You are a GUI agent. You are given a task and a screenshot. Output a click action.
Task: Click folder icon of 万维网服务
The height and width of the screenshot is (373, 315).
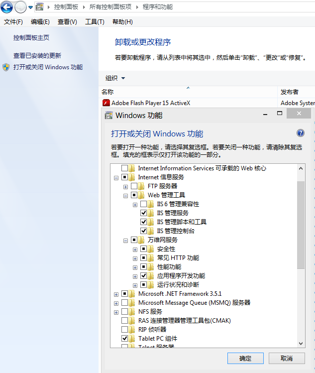(141, 240)
